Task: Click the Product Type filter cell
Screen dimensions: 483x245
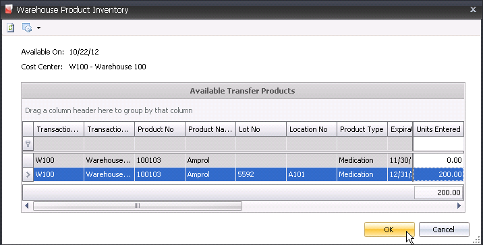Action: (362, 143)
